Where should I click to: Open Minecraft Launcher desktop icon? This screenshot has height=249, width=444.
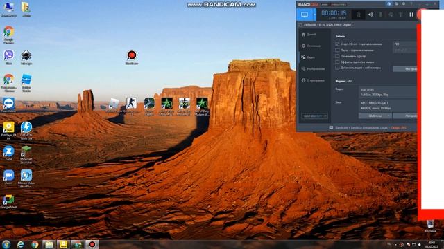point(26,155)
